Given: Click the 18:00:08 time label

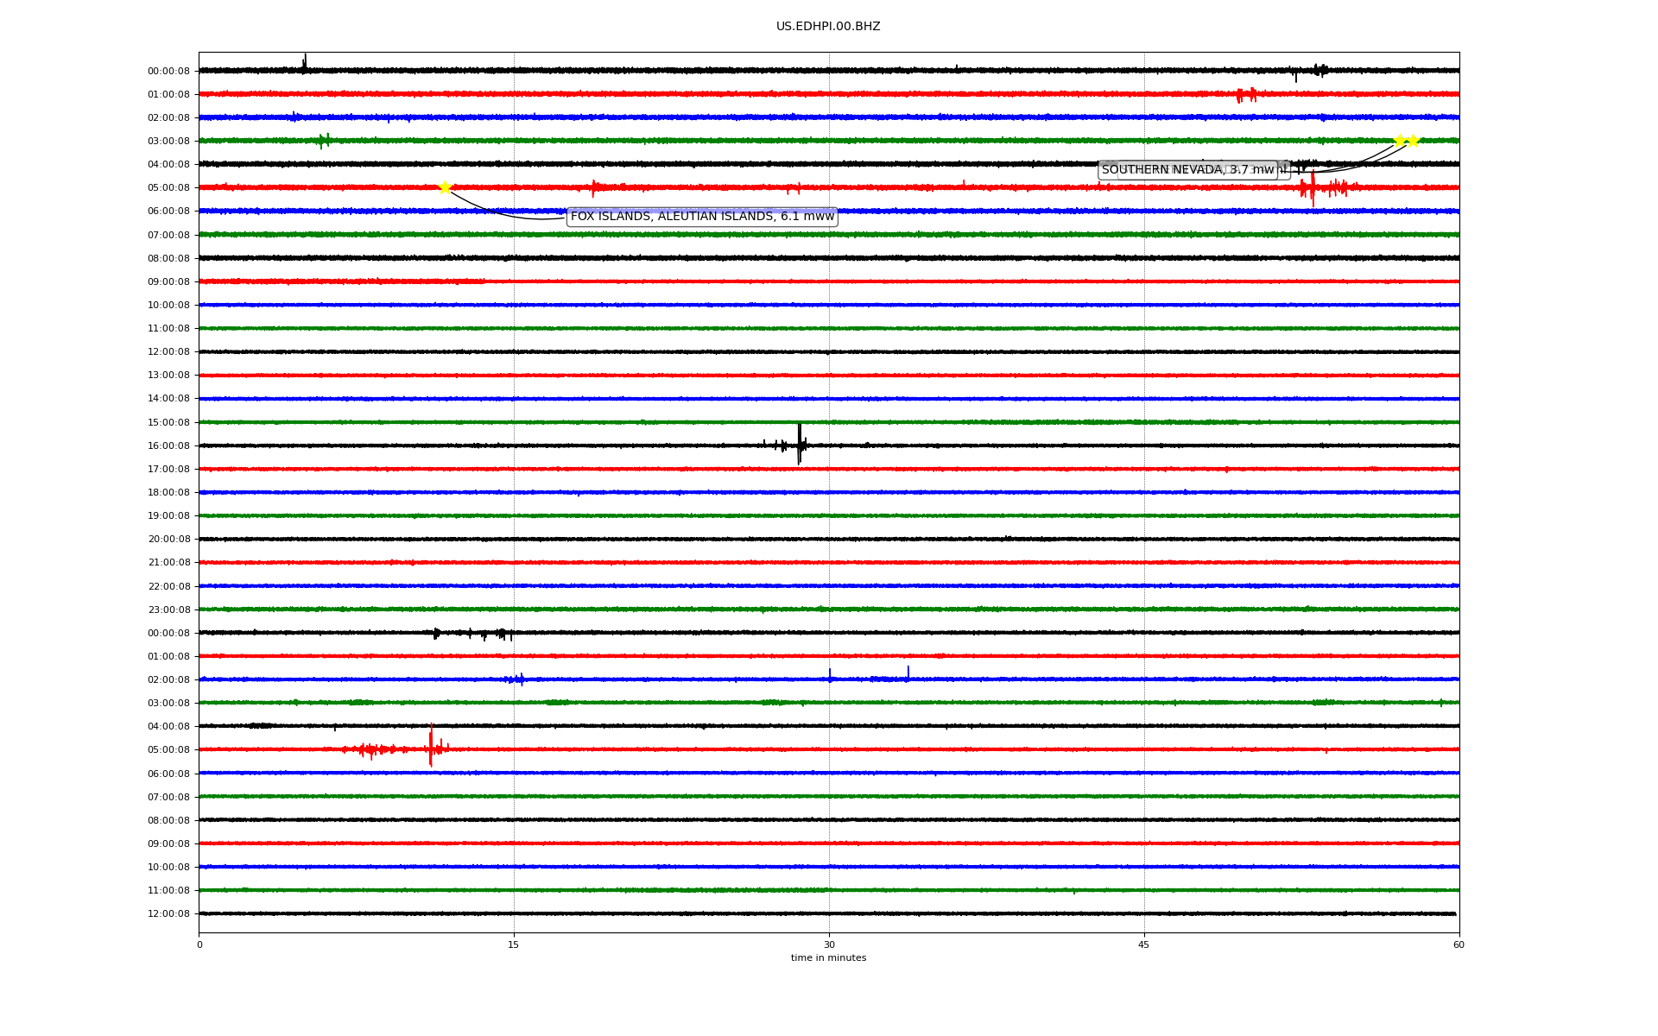Looking at the screenshot, I should pyautogui.click(x=168, y=492).
